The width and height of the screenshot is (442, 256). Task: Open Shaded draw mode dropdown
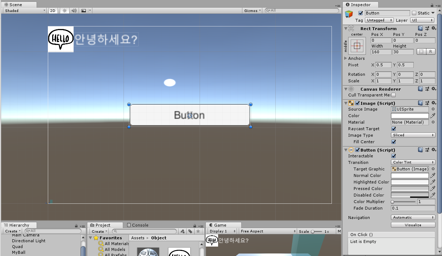click(25, 11)
